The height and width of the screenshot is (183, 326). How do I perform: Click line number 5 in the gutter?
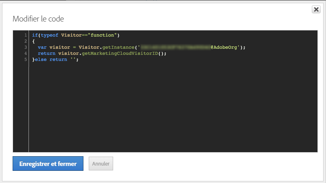coord(26,60)
